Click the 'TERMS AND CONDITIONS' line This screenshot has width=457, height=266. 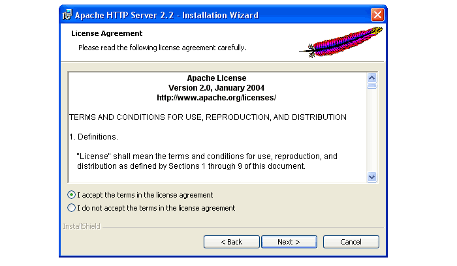tap(208, 117)
